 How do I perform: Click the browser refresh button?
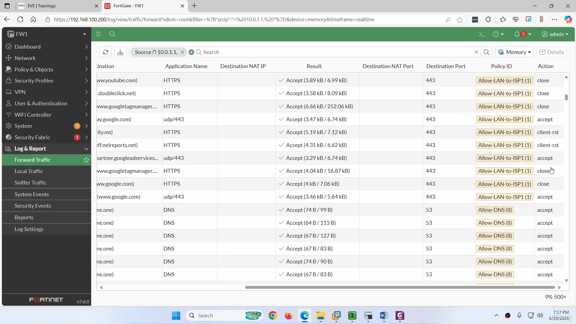tap(20, 19)
